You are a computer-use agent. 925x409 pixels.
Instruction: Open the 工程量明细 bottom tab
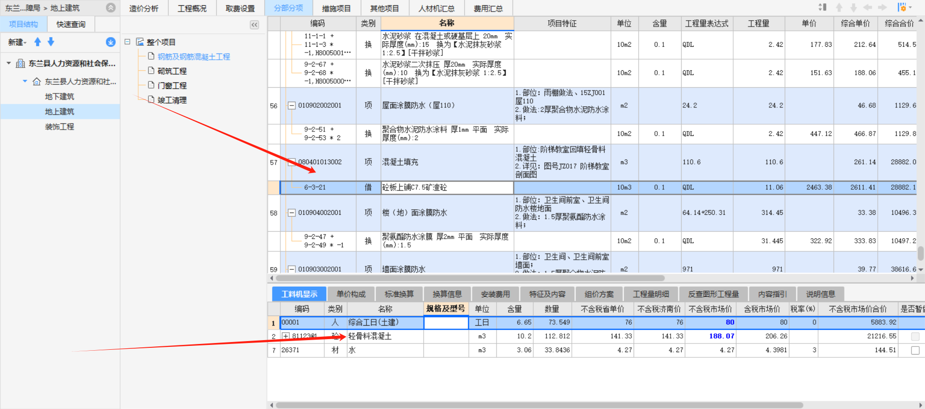tap(651, 294)
